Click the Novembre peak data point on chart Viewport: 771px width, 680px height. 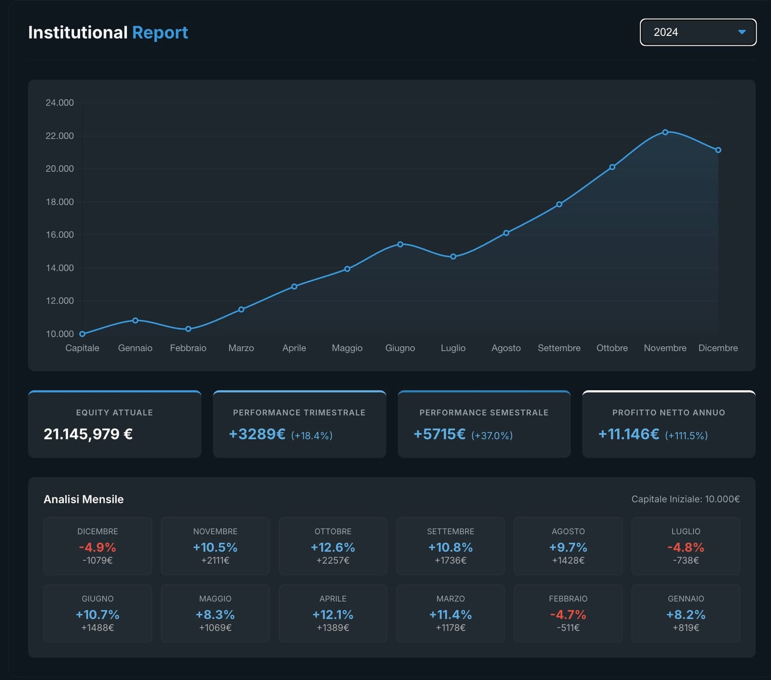coord(665,132)
